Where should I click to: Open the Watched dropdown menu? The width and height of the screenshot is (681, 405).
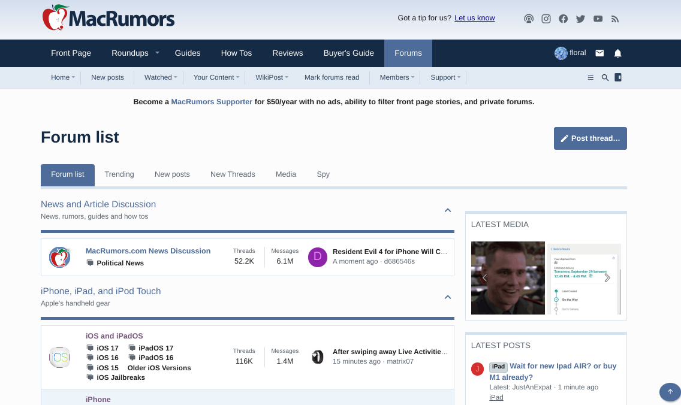pyautogui.click(x=176, y=77)
